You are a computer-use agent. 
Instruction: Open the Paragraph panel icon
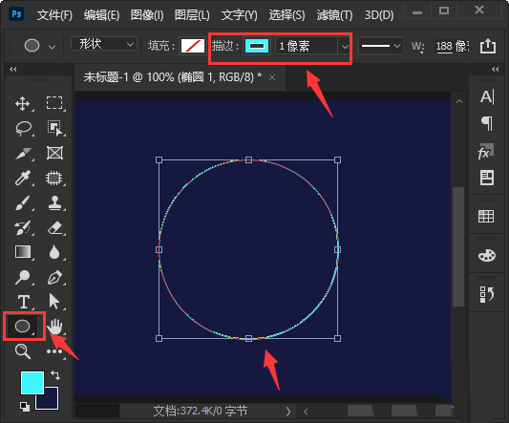point(487,123)
